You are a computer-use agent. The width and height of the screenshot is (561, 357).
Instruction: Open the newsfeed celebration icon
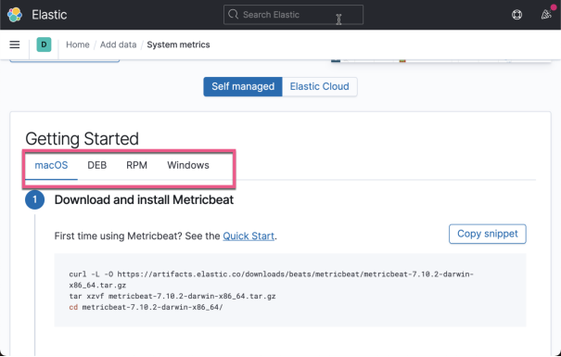546,15
